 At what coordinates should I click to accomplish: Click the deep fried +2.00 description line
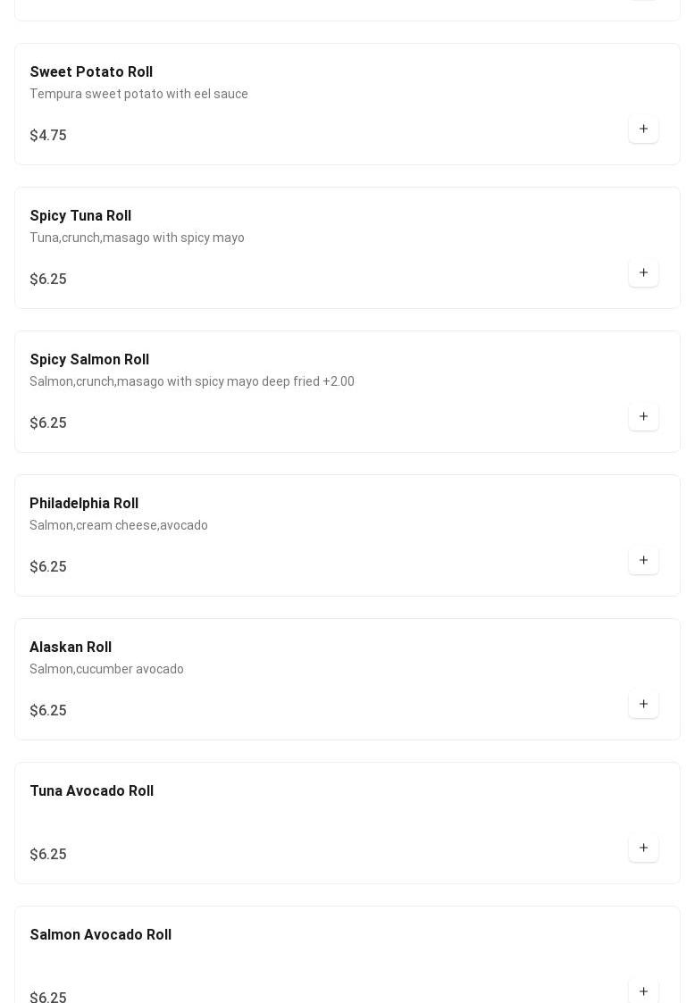click(192, 382)
